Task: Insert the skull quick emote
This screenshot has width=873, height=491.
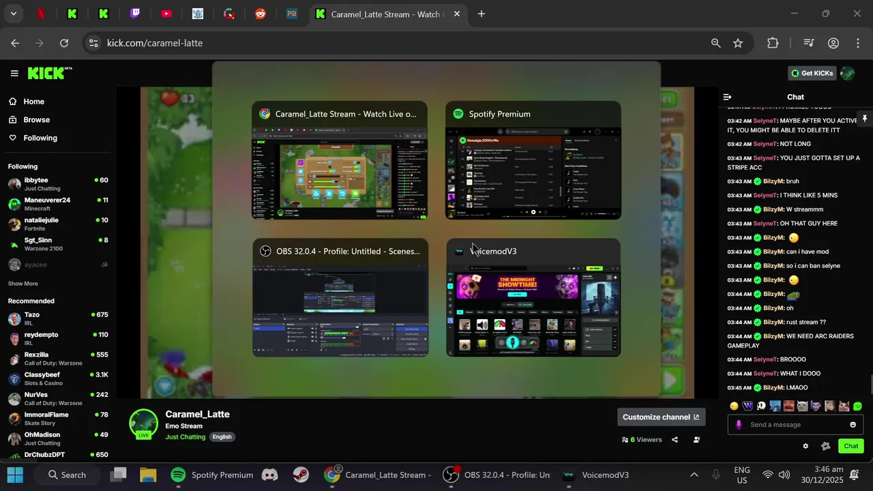Action: [761, 406]
